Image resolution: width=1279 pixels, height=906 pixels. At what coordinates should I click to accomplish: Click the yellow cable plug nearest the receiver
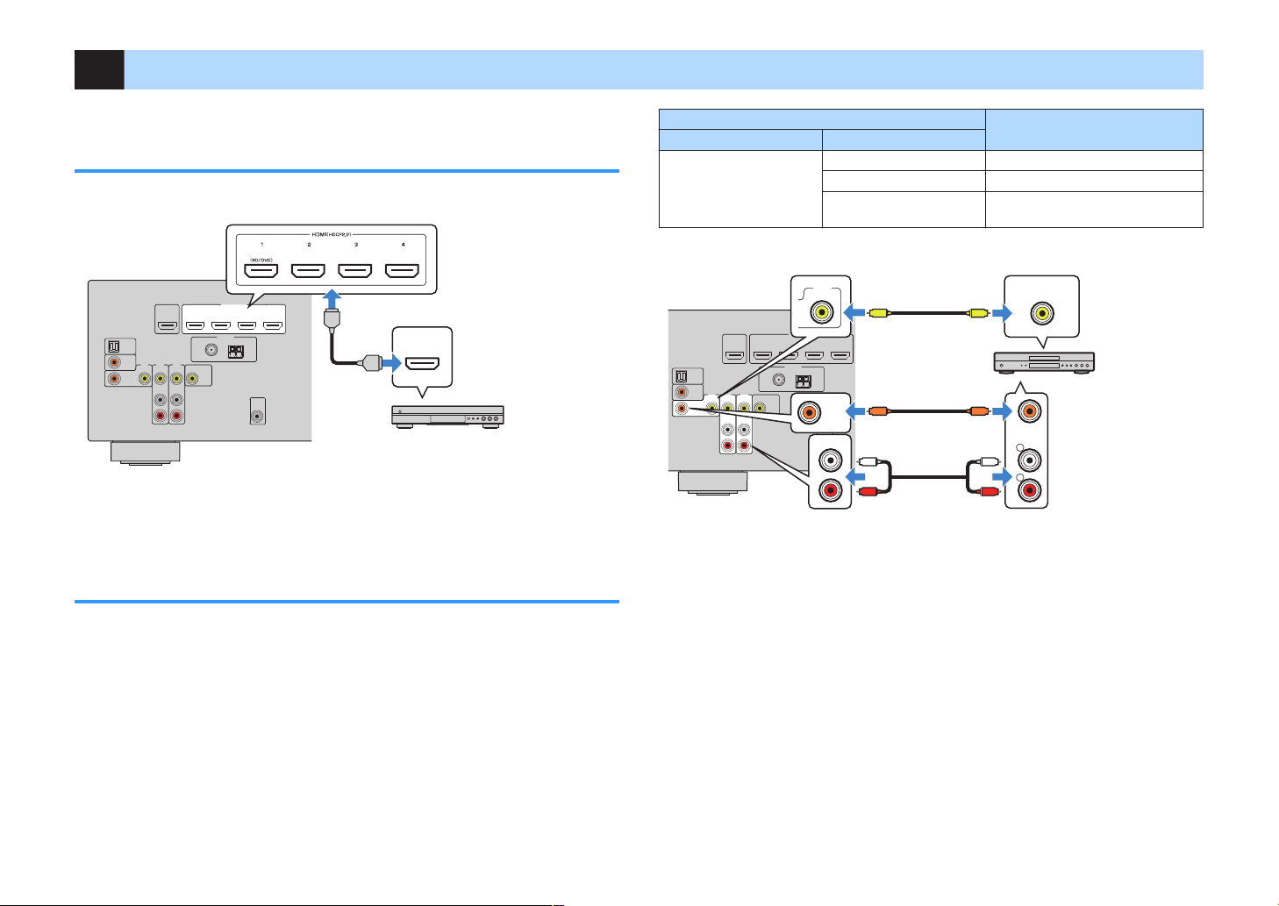(880, 311)
